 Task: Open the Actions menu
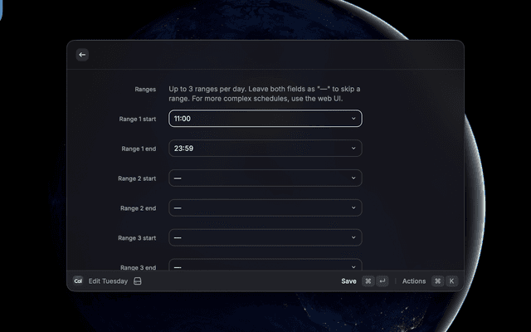(x=414, y=281)
